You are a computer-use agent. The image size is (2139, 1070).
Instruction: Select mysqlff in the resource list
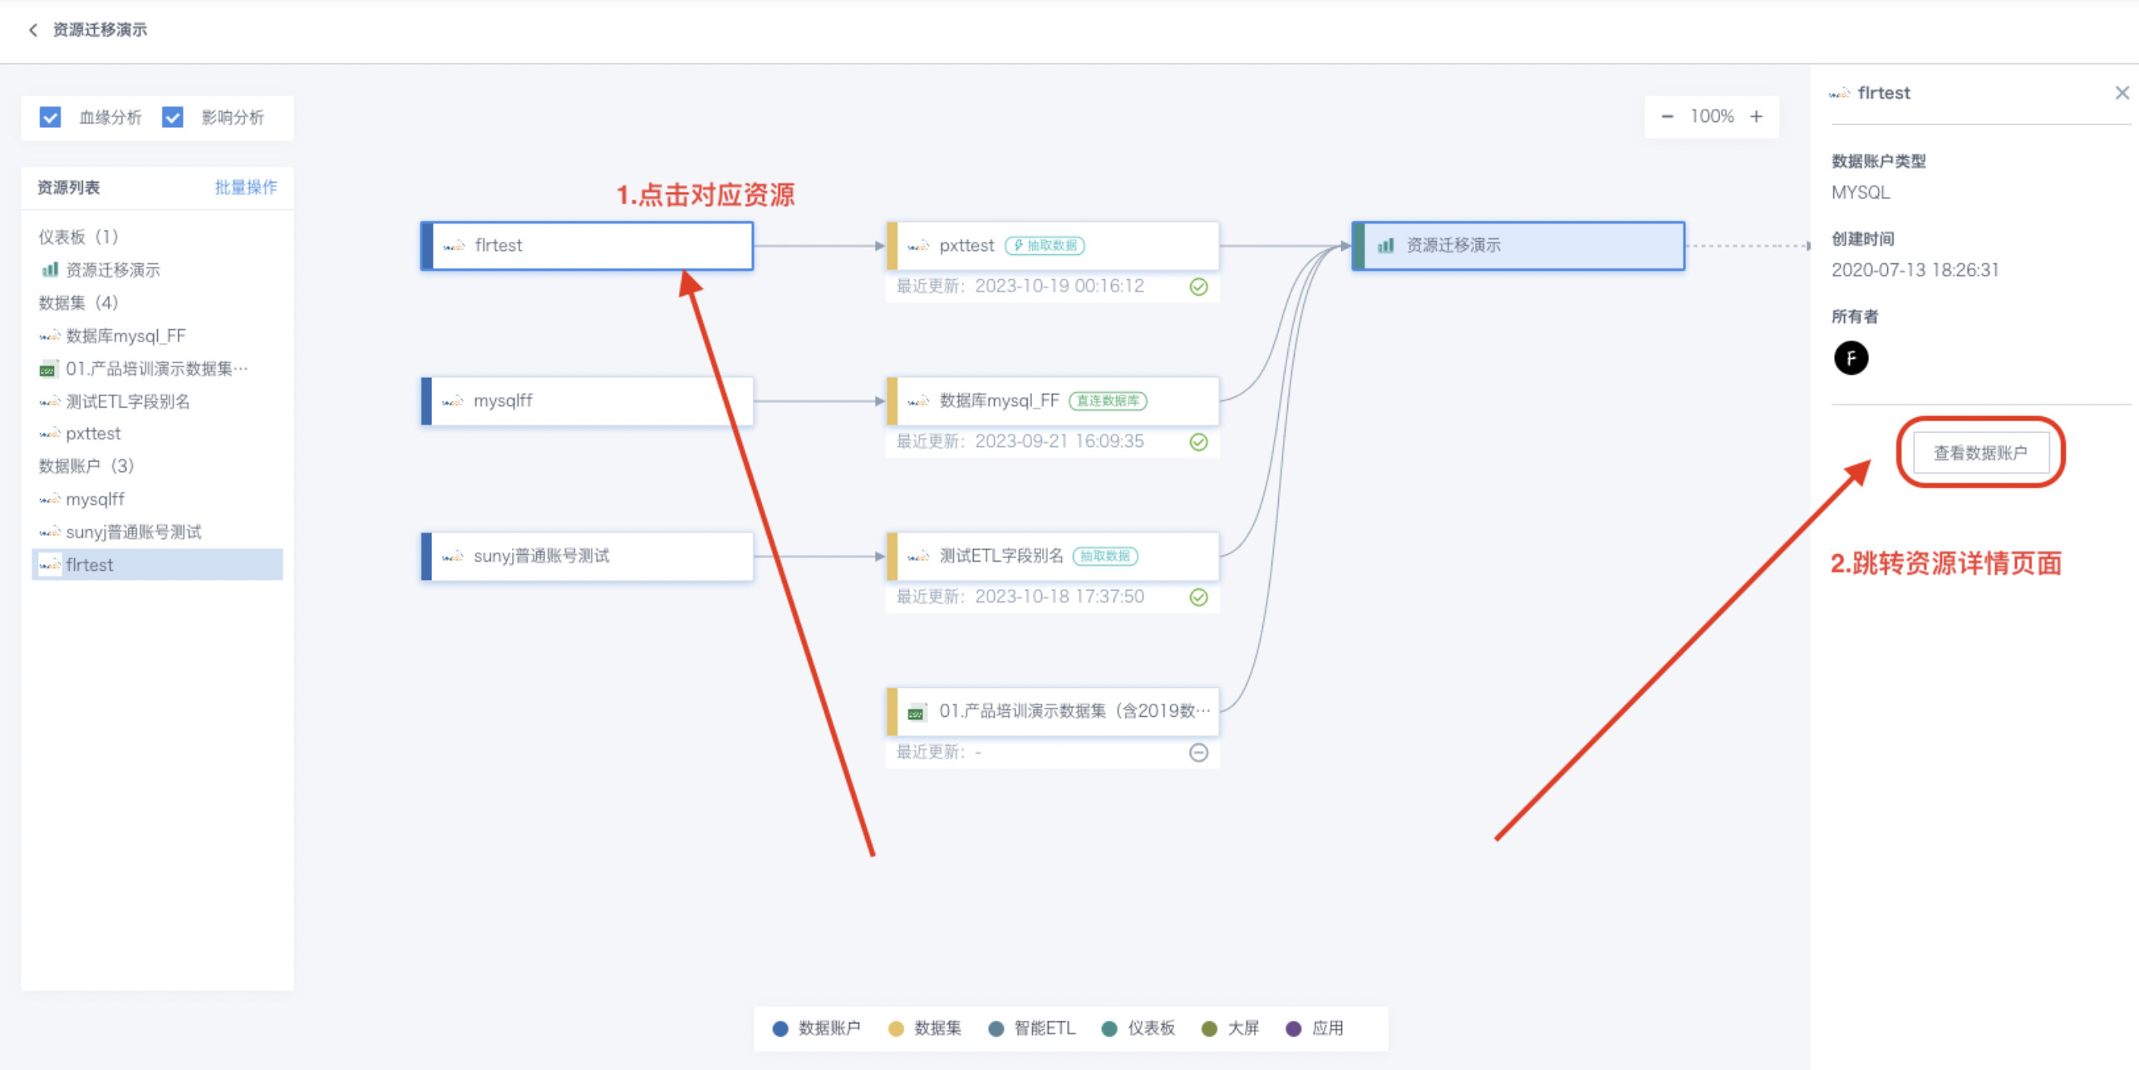click(x=95, y=499)
